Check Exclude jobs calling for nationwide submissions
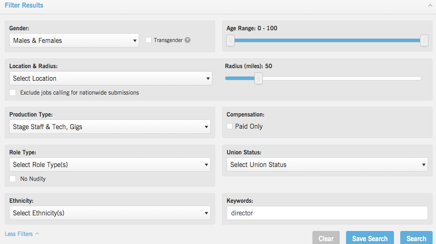Image resolution: width=436 pixels, height=244 pixels. [13, 93]
